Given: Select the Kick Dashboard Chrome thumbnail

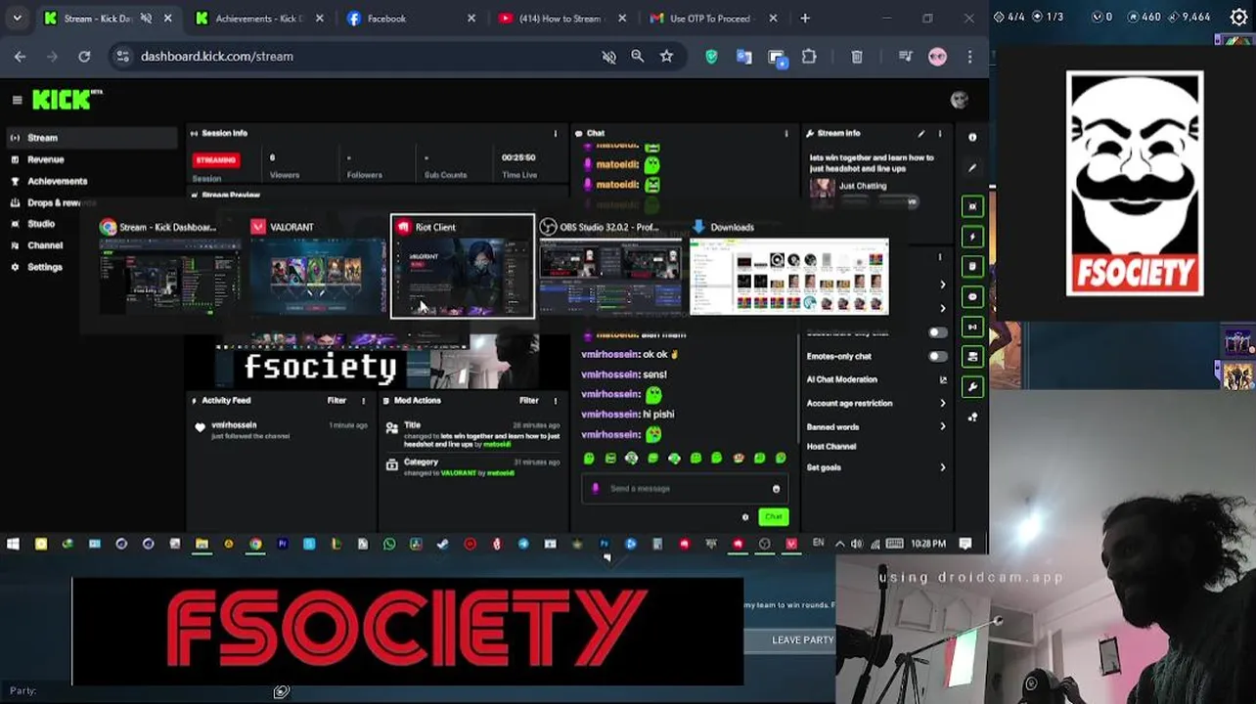Looking at the screenshot, I should [169, 267].
